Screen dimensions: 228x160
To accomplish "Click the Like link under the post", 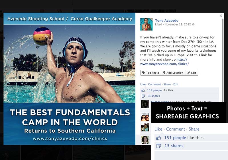I will tap(143, 84).
